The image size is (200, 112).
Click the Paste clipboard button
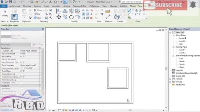point(24,13)
